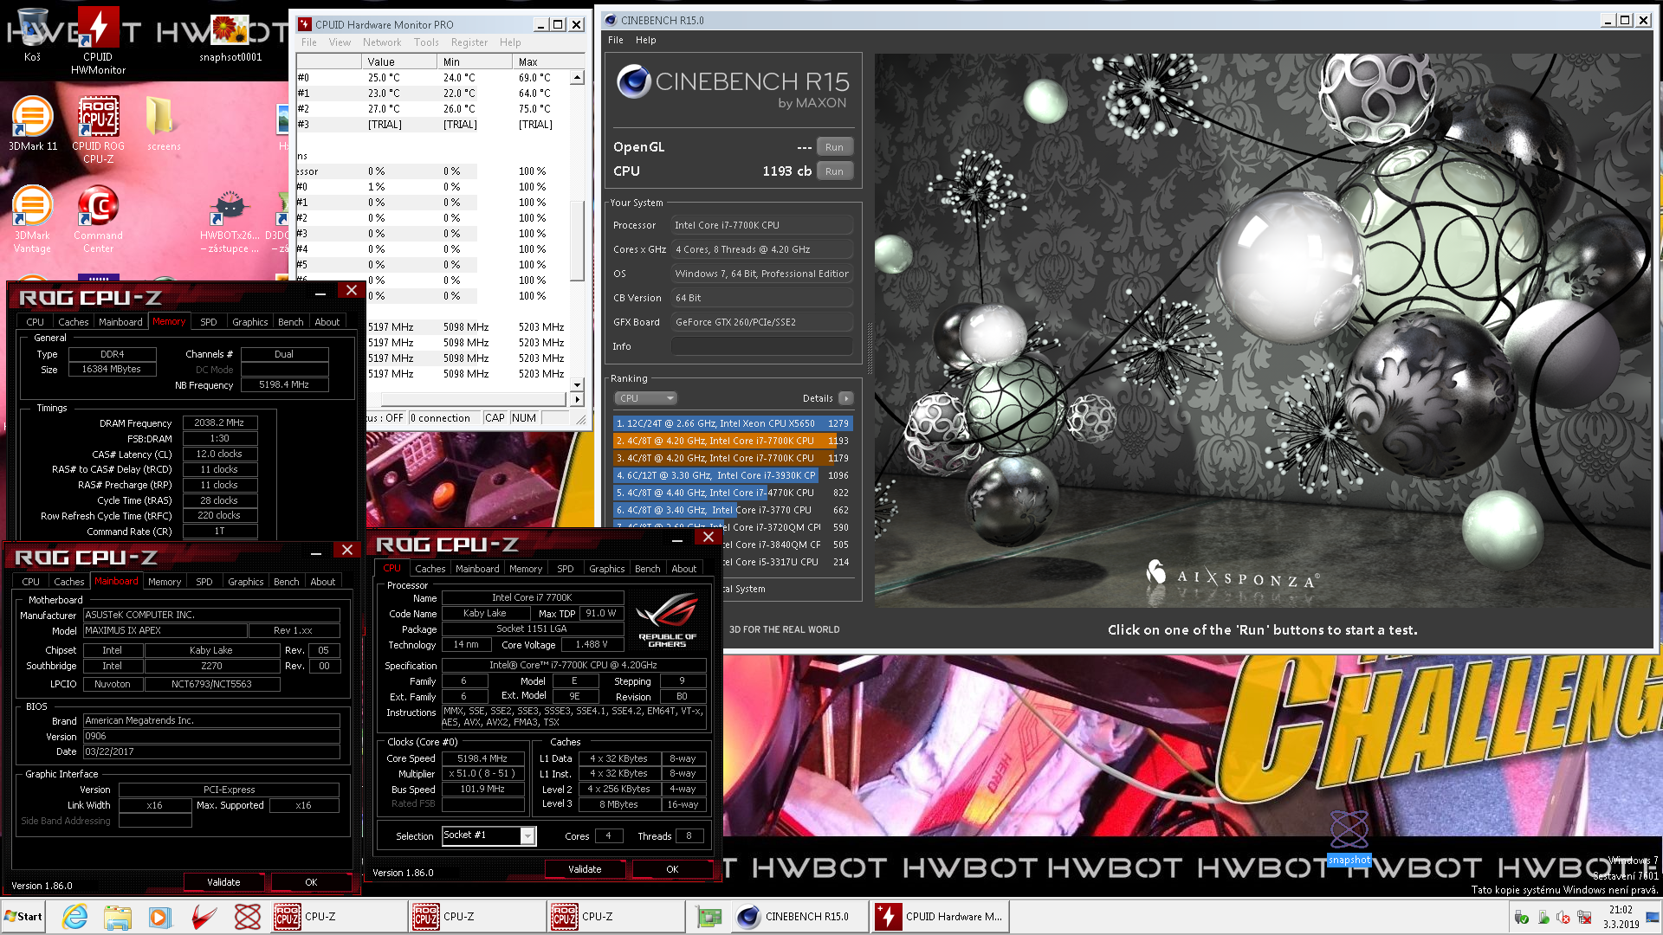Image resolution: width=1663 pixels, height=935 pixels.
Task: Select i7-3930K ranking entry 1096
Action: [x=733, y=475]
